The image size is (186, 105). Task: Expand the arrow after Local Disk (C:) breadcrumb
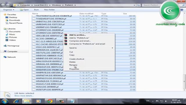click(x=50, y=5)
